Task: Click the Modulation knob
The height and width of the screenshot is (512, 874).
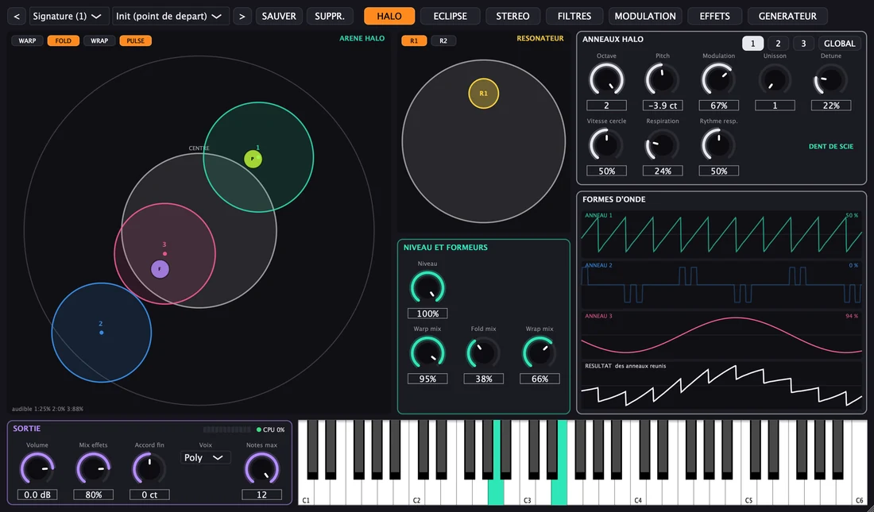Action: 718,80
